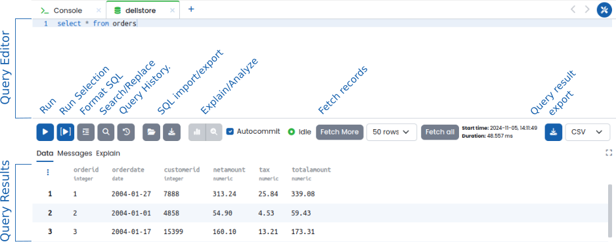Screen dimensions: 616x242
Task: Export query results with the blue download icon
Action: [x=553, y=132]
